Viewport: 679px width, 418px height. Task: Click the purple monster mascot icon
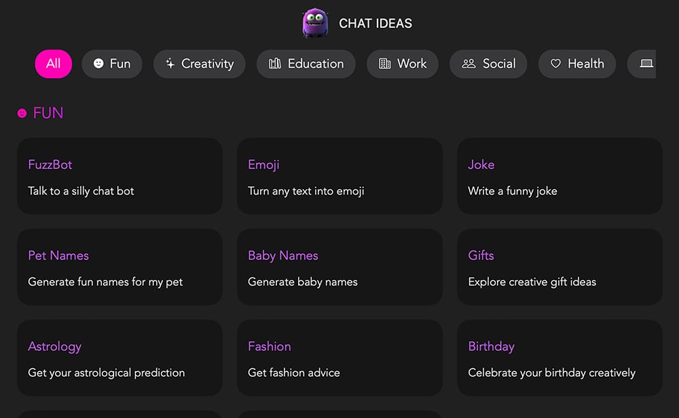pyautogui.click(x=314, y=23)
